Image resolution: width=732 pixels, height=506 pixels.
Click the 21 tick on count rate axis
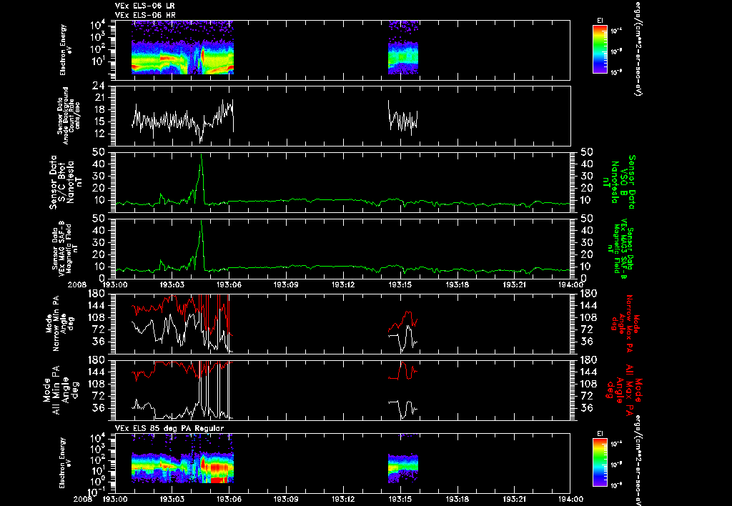coord(100,98)
